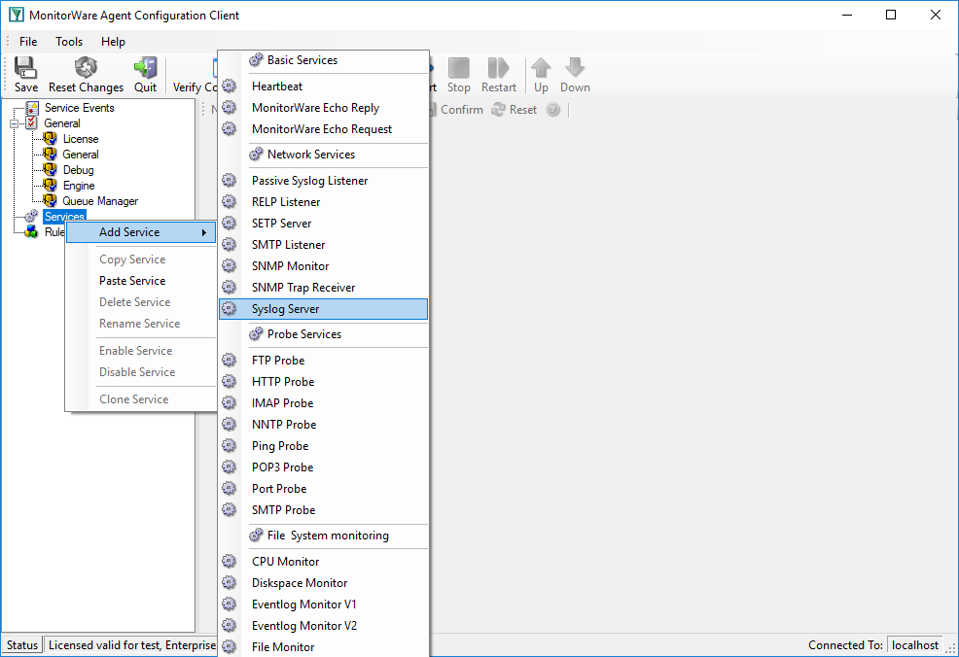Add a POP3 Probe service
959x657 pixels.
(324, 467)
